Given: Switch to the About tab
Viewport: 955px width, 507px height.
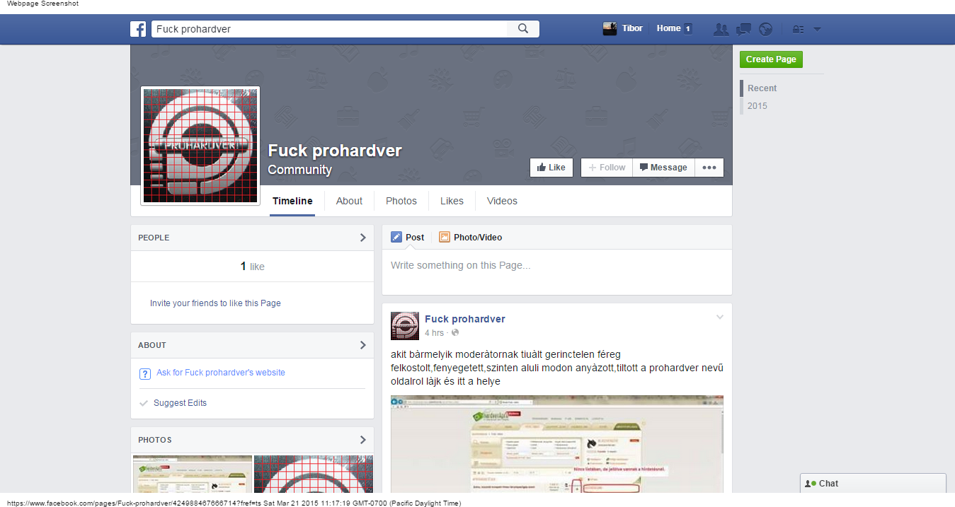Looking at the screenshot, I should pyautogui.click(x=349, y=201).
